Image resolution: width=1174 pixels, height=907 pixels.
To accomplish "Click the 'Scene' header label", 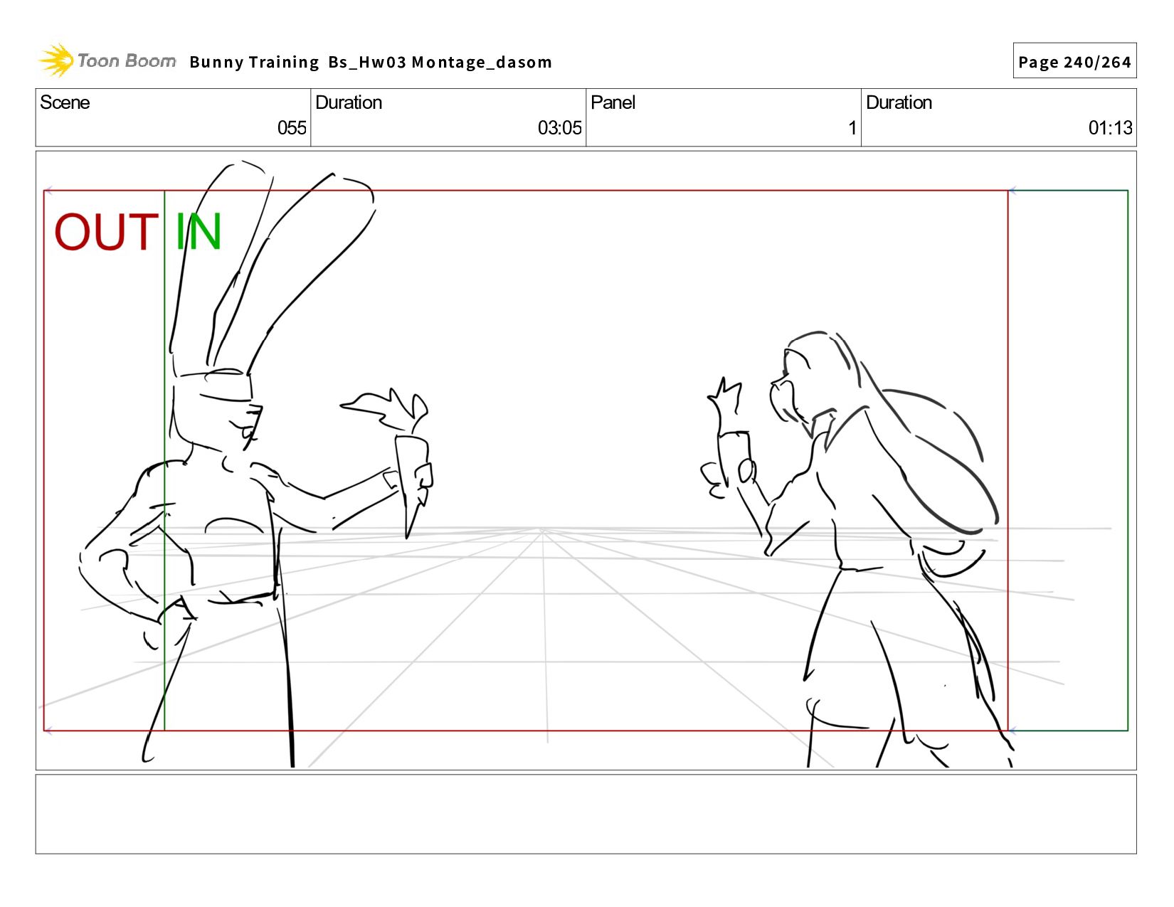I will [x=65, y=102].
